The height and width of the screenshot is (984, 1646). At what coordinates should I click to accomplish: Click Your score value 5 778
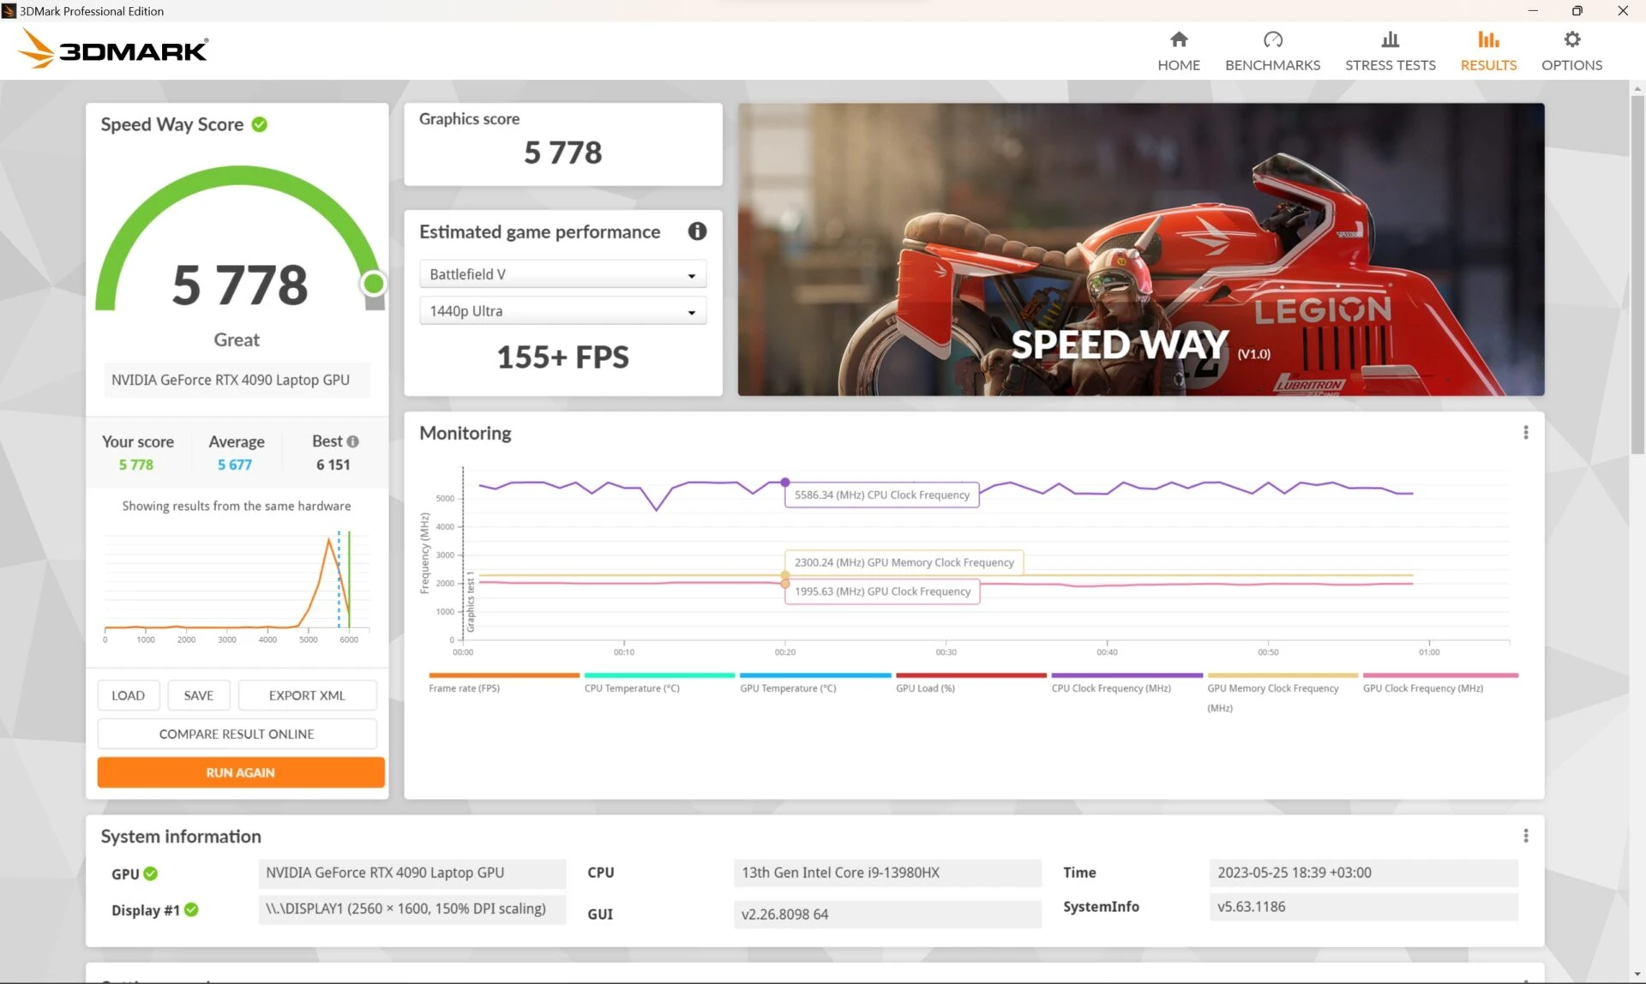point(136,465)
